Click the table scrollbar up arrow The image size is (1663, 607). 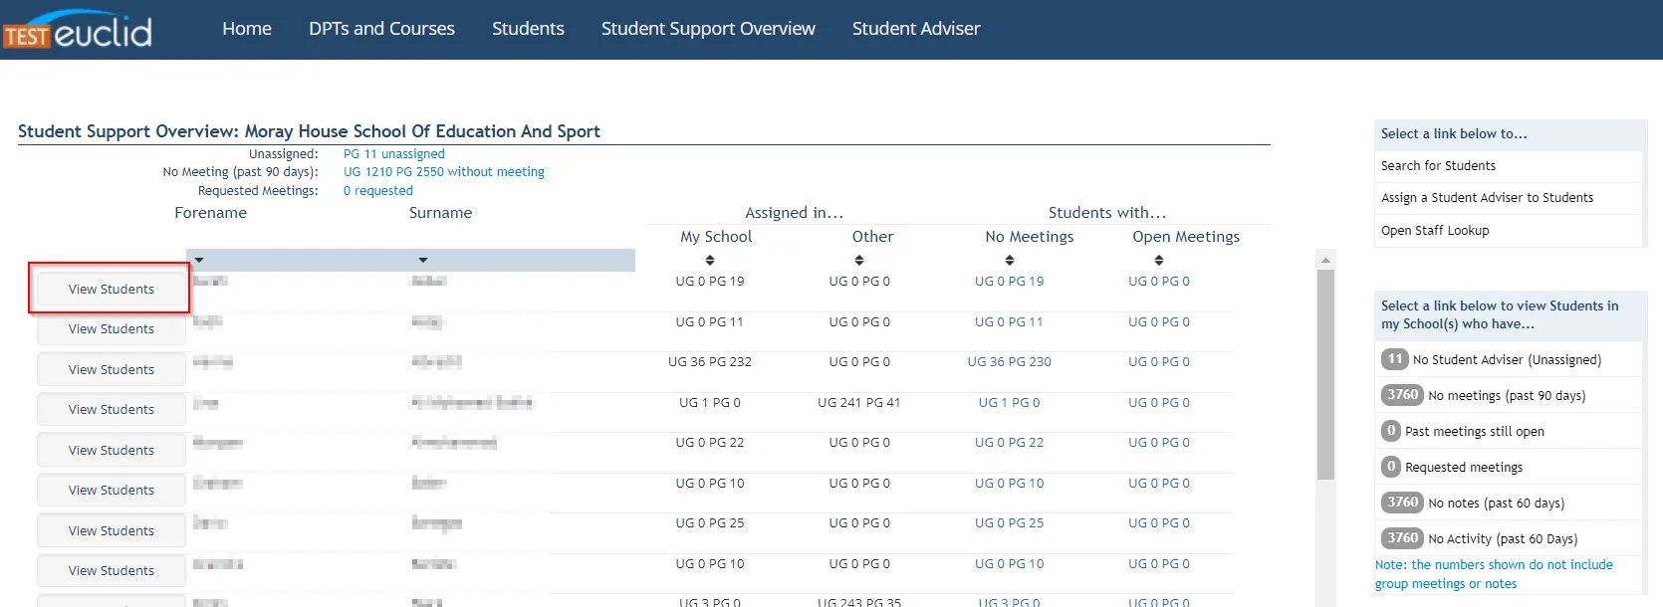[1325, 260]
